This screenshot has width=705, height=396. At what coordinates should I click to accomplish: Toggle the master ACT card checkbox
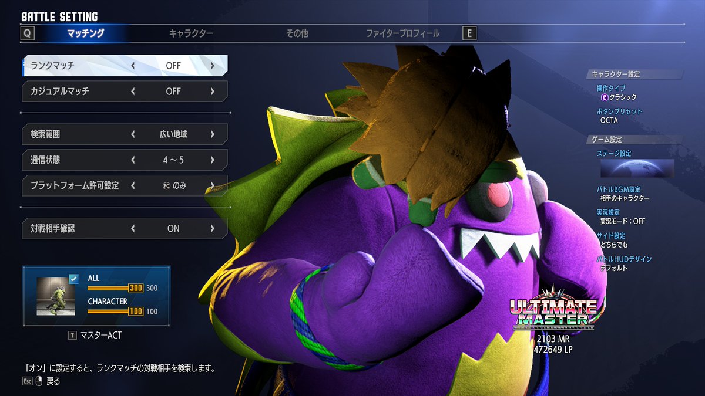pyautogui.click(x=73, y=279)
